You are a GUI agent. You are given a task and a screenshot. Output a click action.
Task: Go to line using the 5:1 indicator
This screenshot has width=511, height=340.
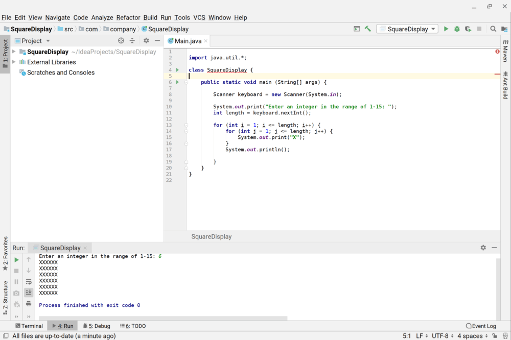[406, 336]
